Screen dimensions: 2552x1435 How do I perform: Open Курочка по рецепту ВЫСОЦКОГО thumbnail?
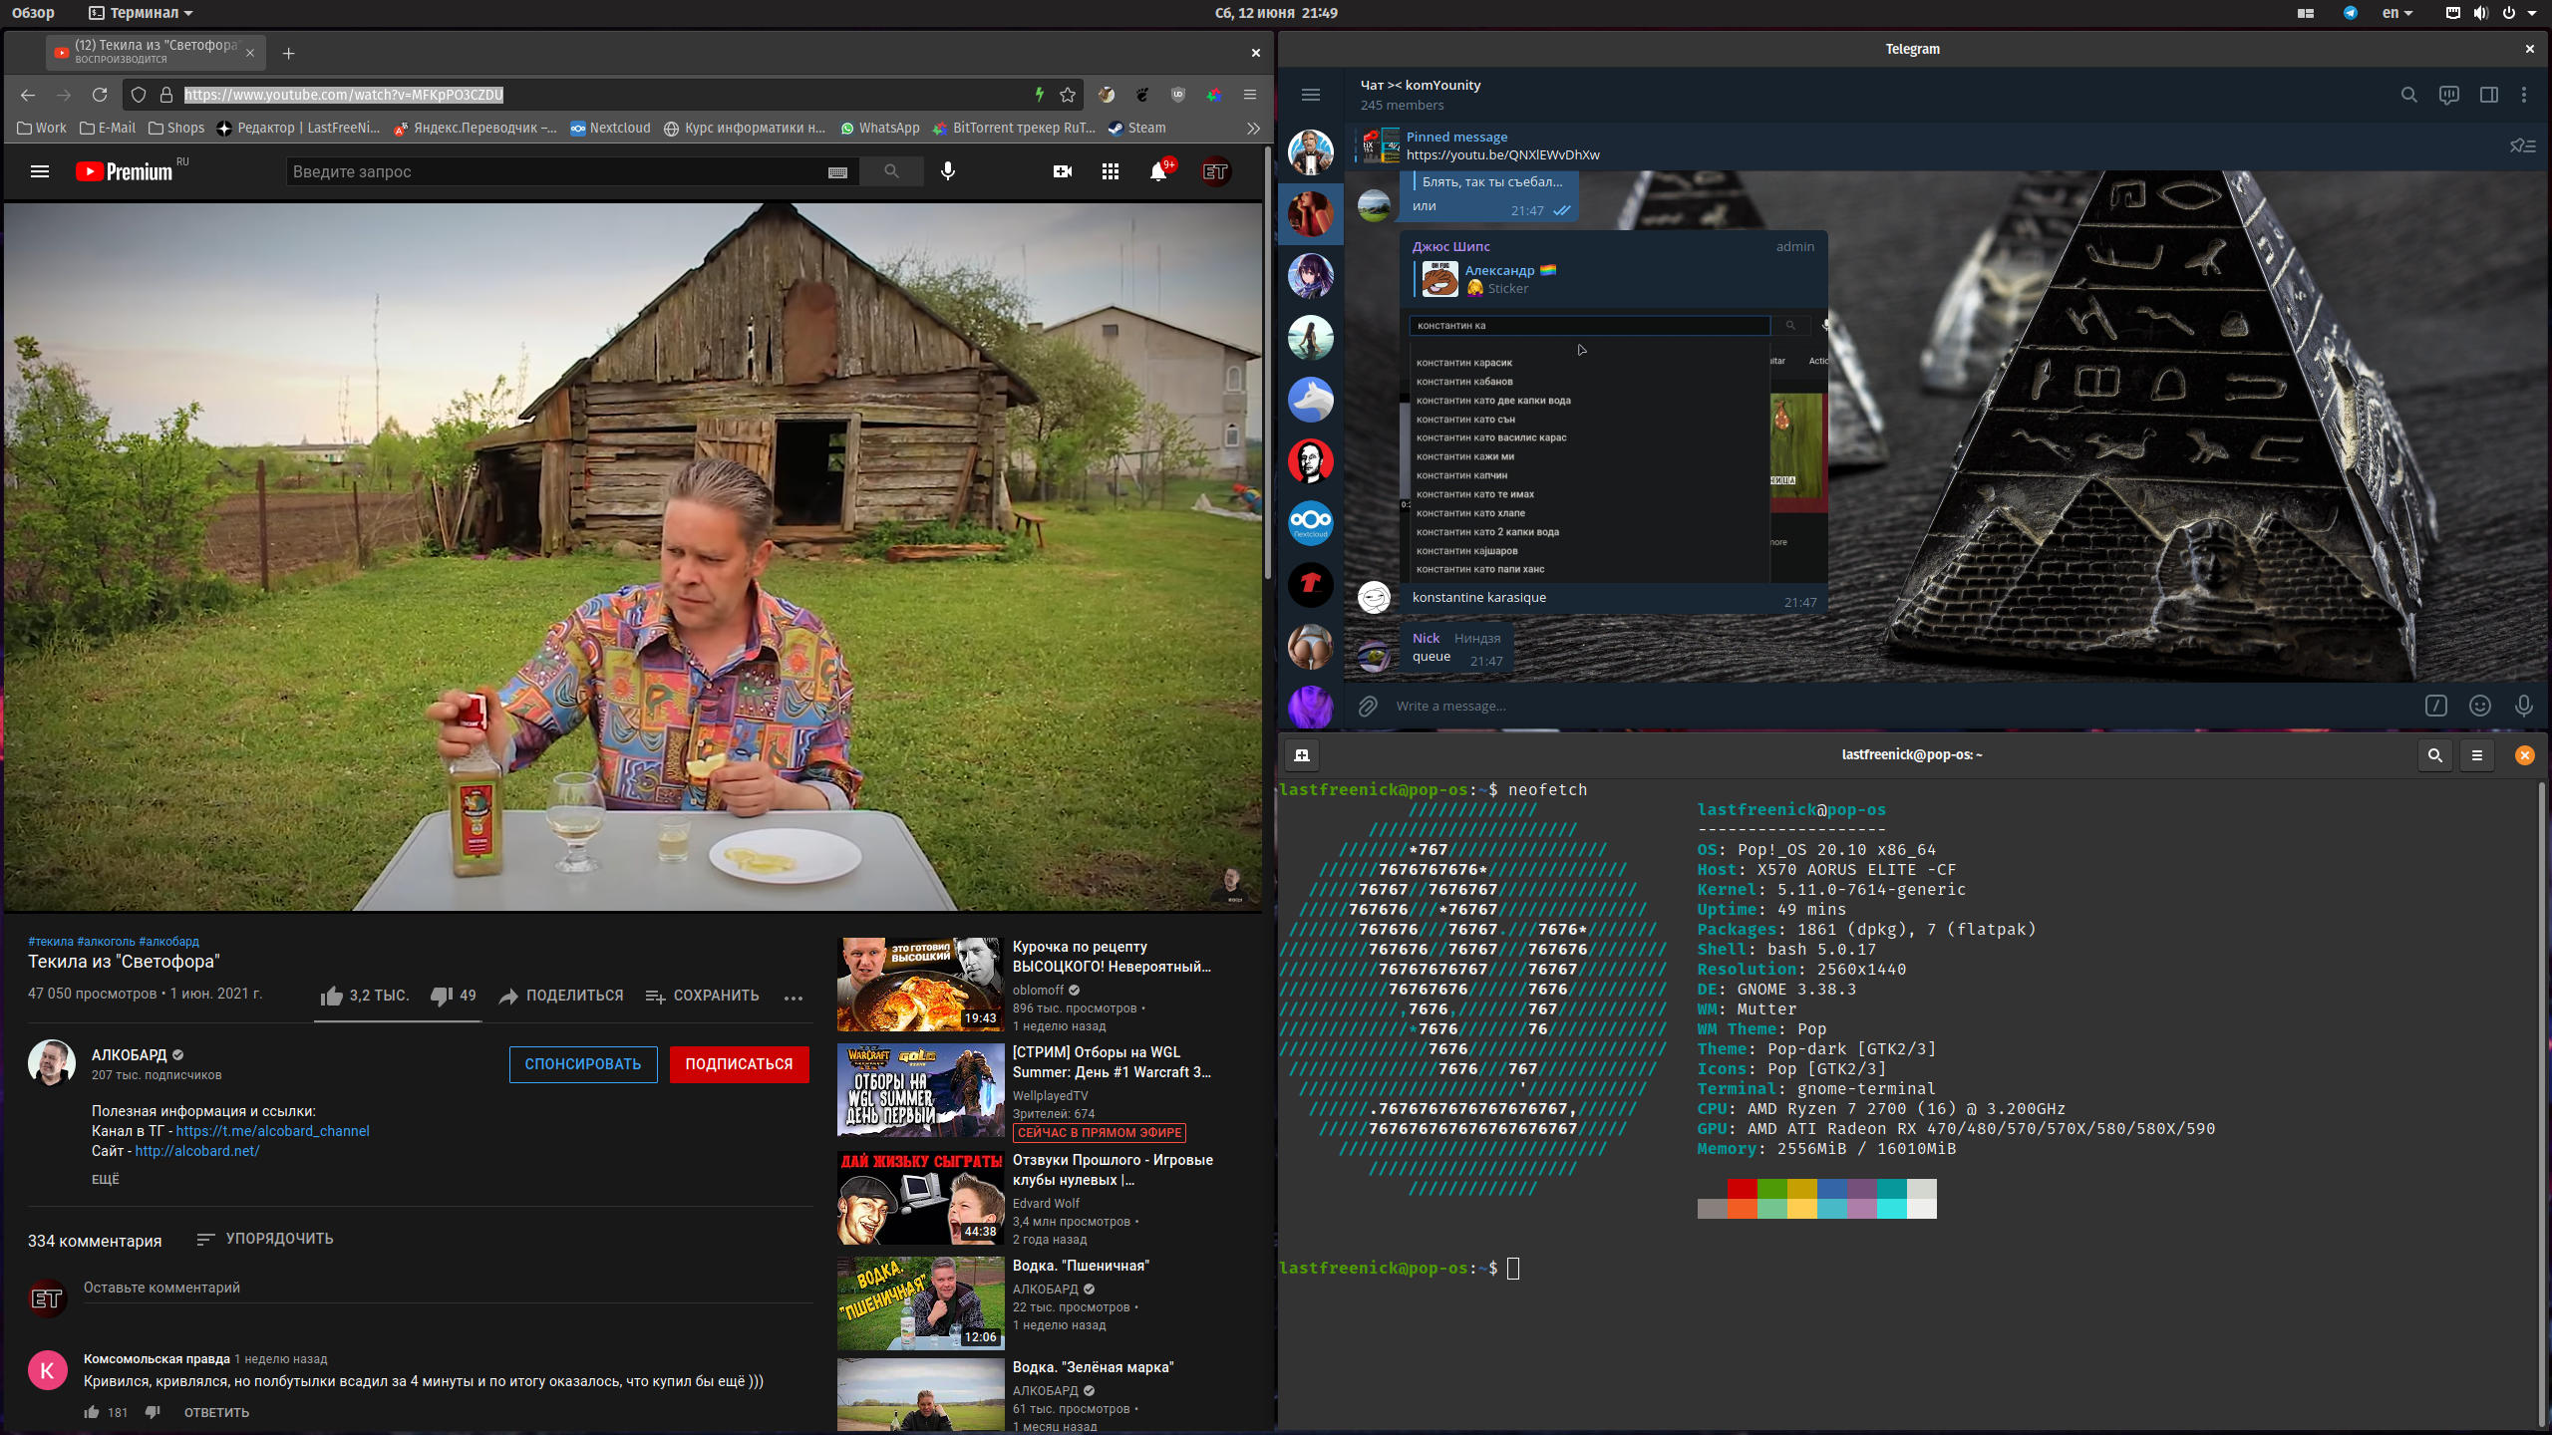click(920, 984)
